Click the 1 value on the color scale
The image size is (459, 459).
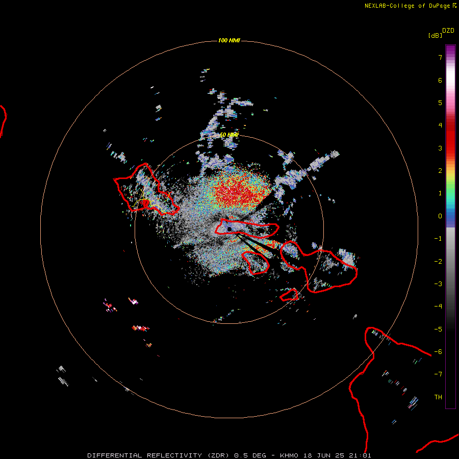pos(440,193)
